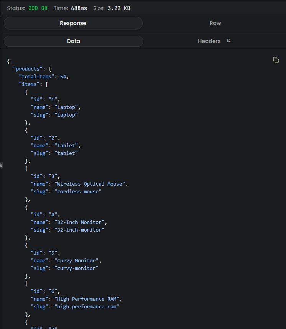The image size is (286, 329).
Task: Click the Headers count badge 14
Action: click(228, 41)
